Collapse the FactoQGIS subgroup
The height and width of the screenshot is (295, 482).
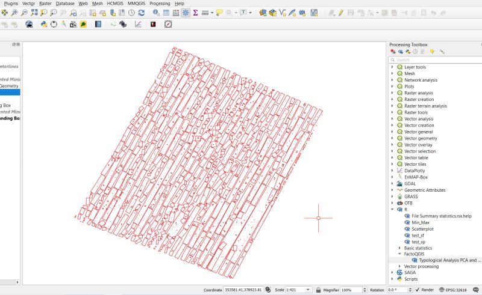(x=399, y=254)
